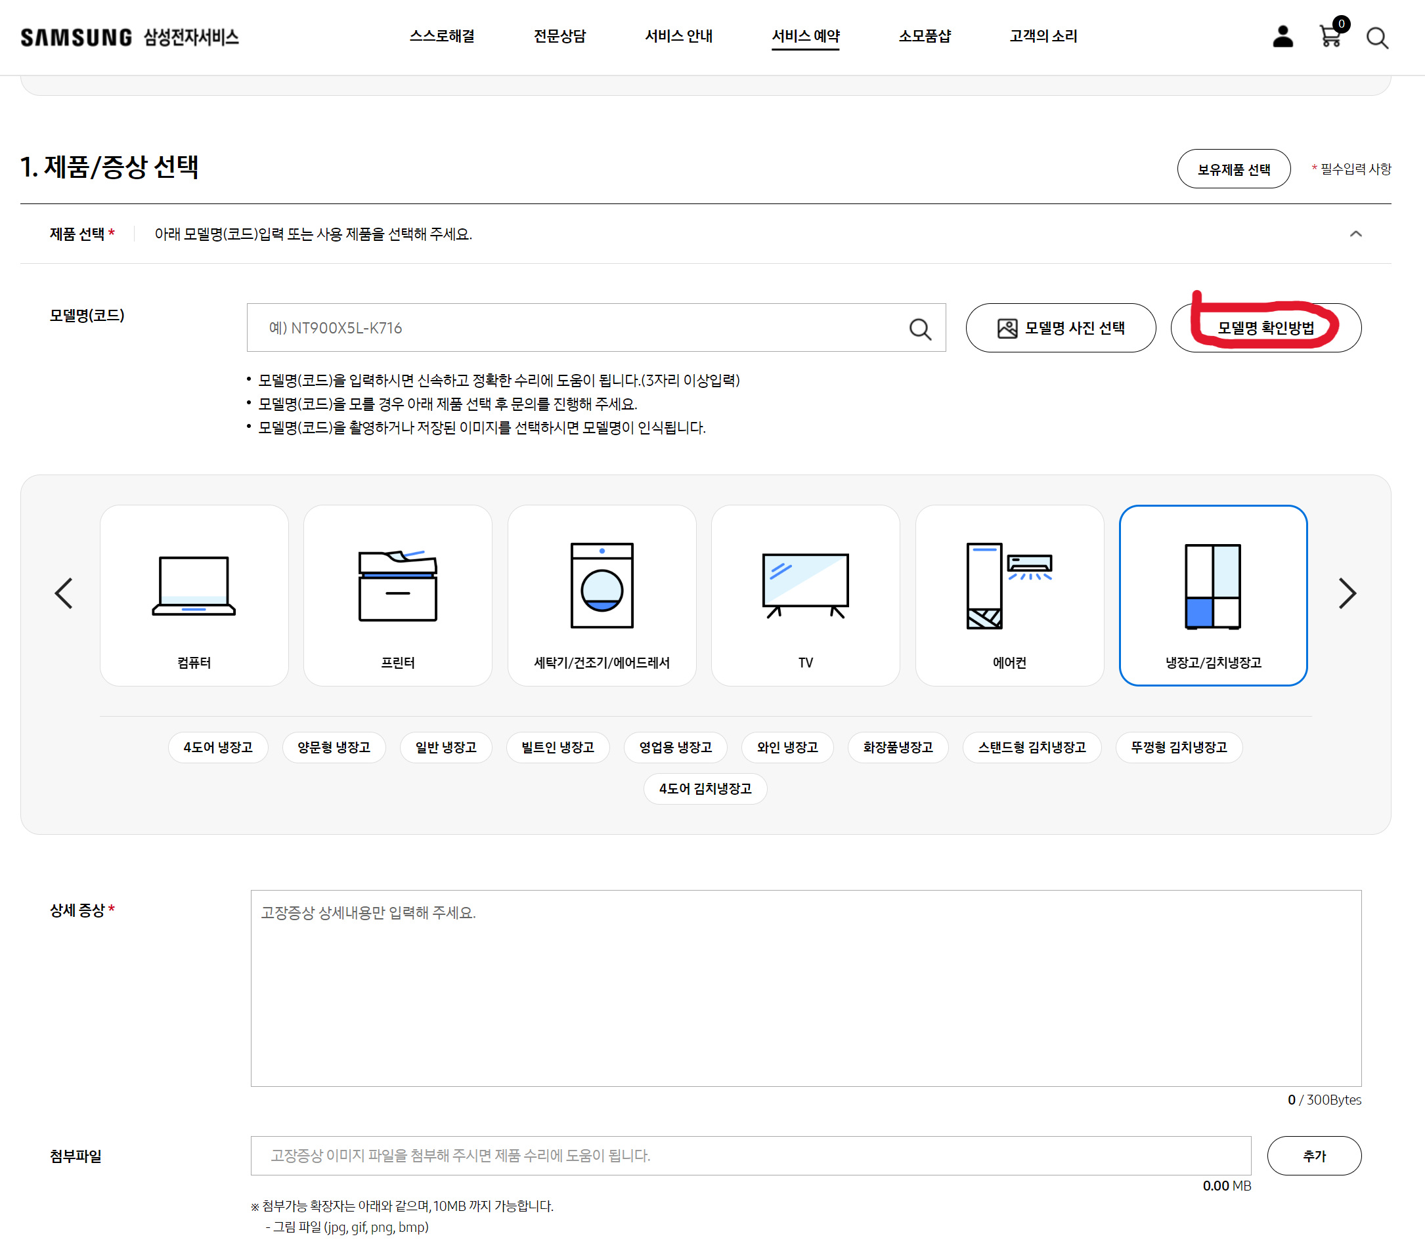Click the 보유제품 선택 button

pyautogui.click(x=1233, y=169)
